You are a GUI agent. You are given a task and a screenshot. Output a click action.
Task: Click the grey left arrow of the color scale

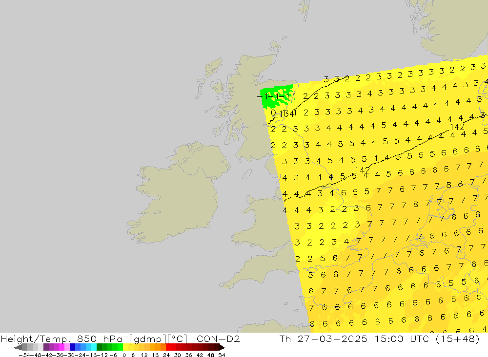[18, 347]
